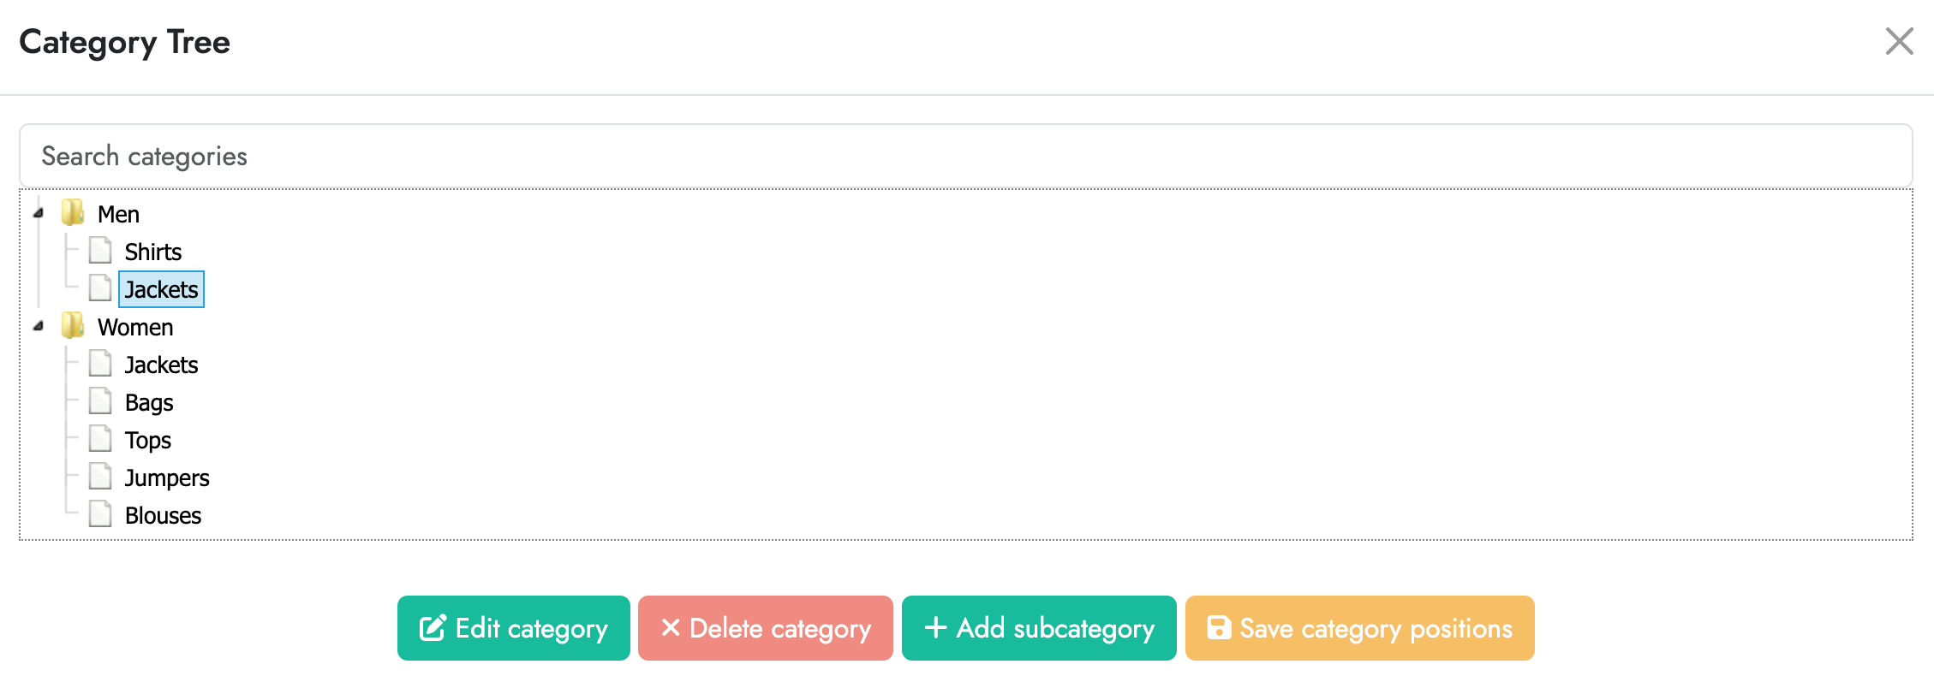The height and width of the screenshot is (688, 1934).
Task: Click the Save category positions button
Action: point(1358,627)
